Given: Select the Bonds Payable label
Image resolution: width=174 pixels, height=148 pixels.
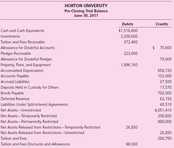Looking at the screenshot, I should tap(12, 93).
